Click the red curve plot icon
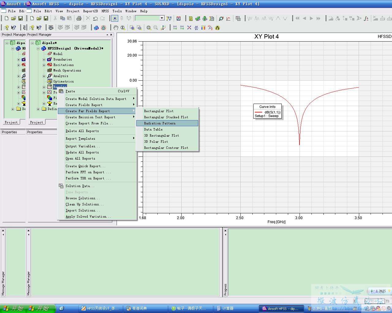Image resolution: width=392 pixels, height=313 pixels. click(x=228, y=19)
